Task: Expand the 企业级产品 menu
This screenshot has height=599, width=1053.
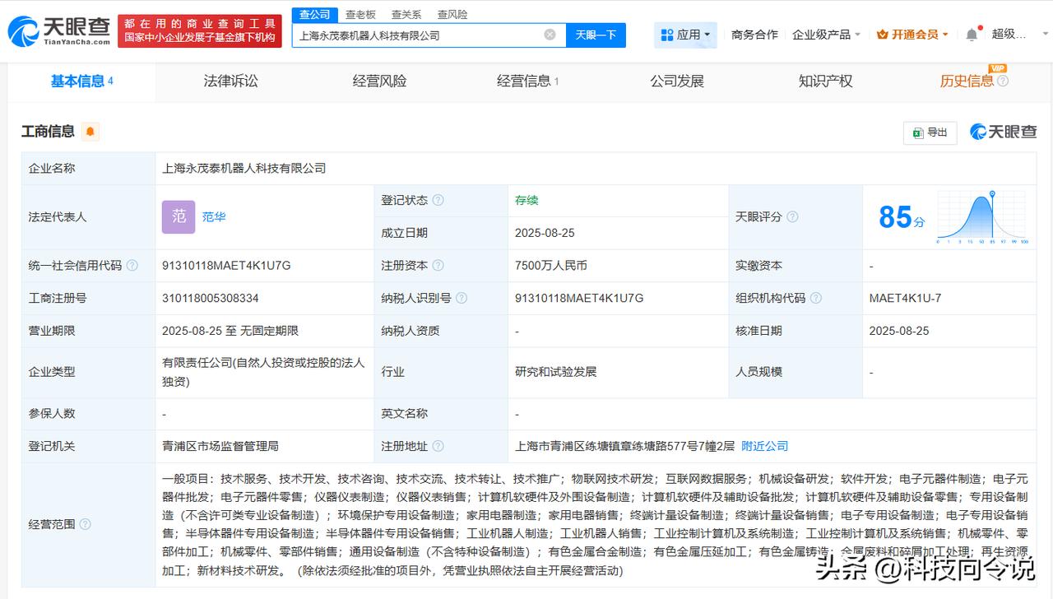Action: (826, 35)
